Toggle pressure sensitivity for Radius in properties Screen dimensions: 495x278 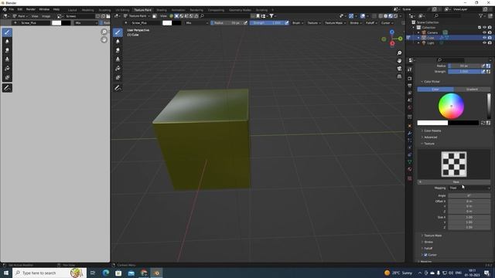[483, 66]
